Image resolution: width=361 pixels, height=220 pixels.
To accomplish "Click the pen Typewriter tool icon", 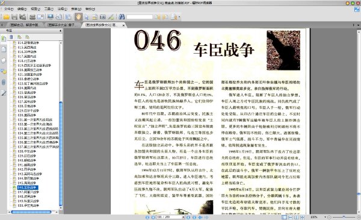I will tap(111, 17).
